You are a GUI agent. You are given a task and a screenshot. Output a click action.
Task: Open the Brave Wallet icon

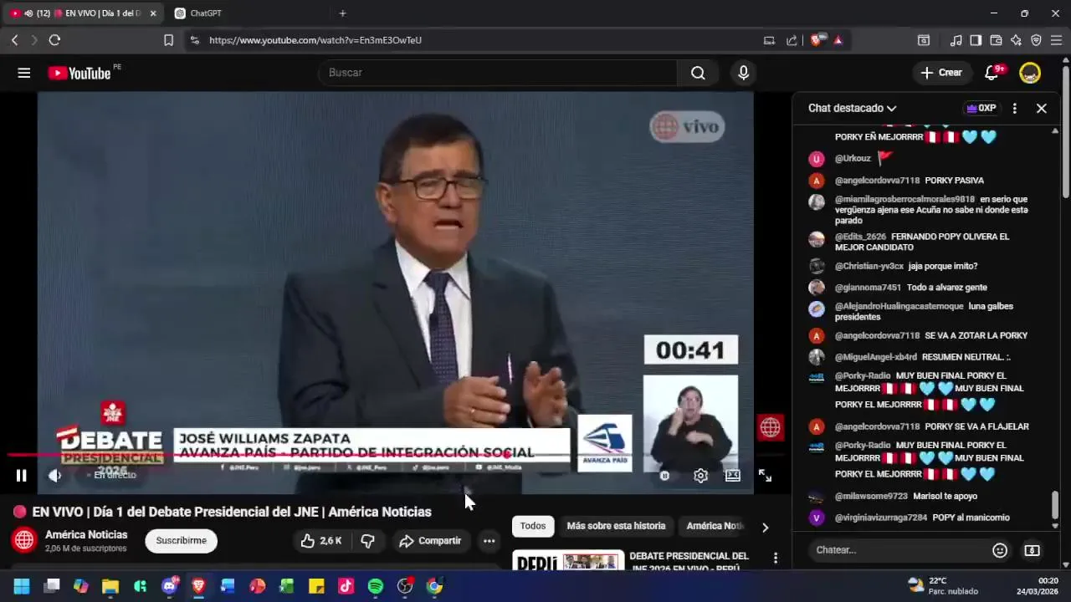click(996, 40)
